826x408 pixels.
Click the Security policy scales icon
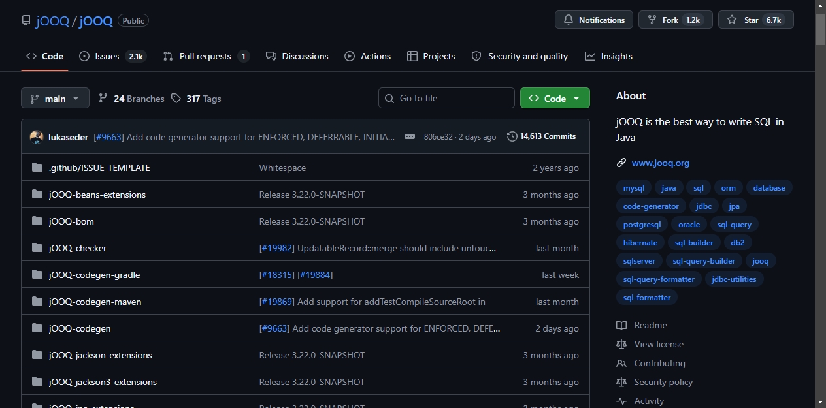[621, 382]
